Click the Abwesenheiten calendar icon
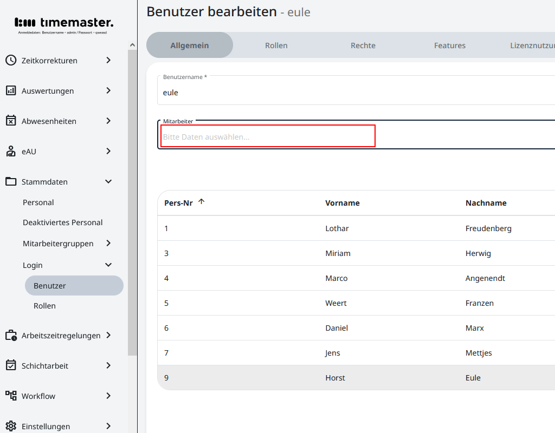The width and height of the screenshot is (555, 433). pos(11,121)
